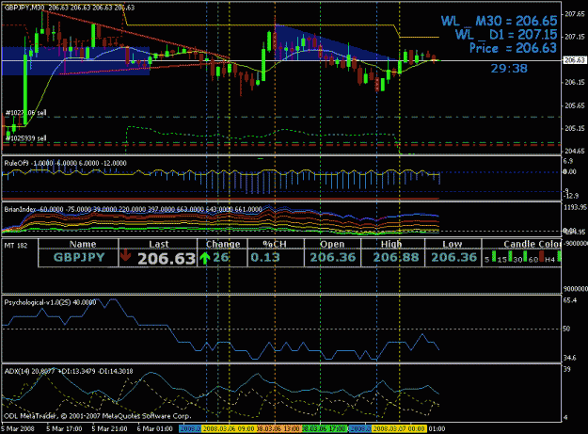Click the Name column header

click(x=83, y=244)
